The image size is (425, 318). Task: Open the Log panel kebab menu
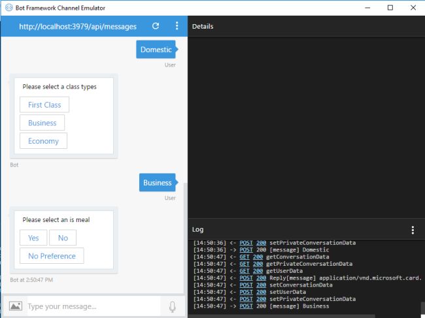[413, 230]
